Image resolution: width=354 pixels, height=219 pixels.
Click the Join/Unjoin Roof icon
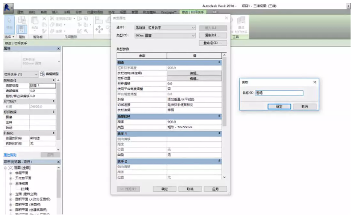click(80, 19)
